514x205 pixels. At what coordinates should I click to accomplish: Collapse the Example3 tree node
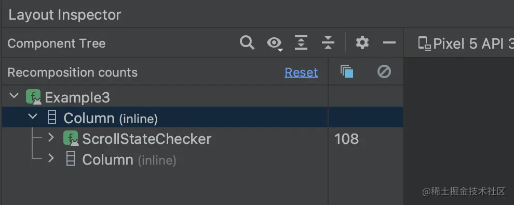point(14,96)
